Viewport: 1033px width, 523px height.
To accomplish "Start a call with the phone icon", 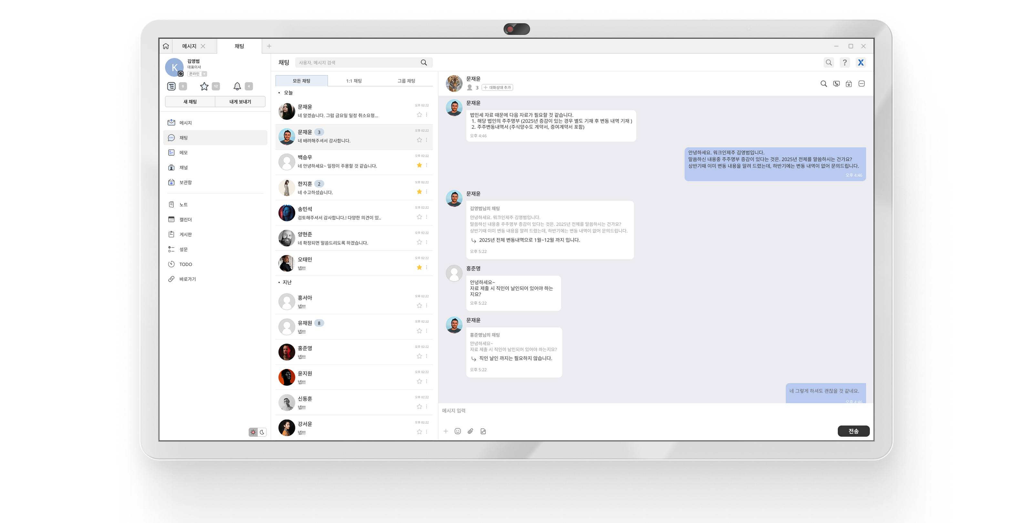I will click(836, 84).
